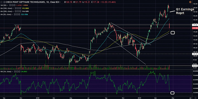Expand the MA (200, close) dropdown arrow

tap(13, 11)
